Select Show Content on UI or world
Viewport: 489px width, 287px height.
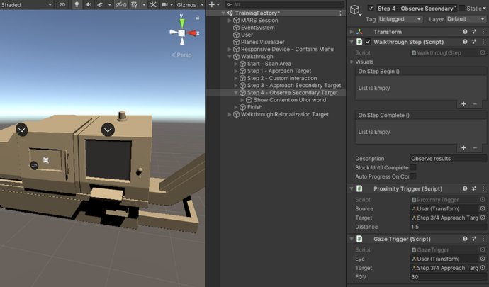(289, 100)
